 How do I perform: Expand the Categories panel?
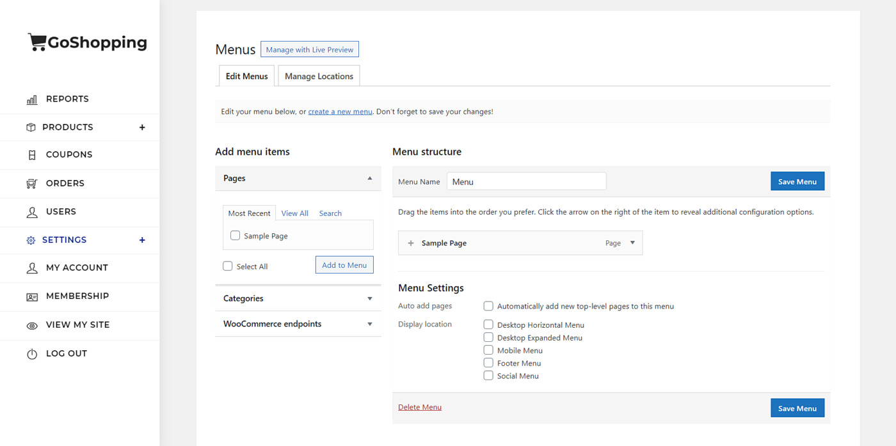(298, 298)
